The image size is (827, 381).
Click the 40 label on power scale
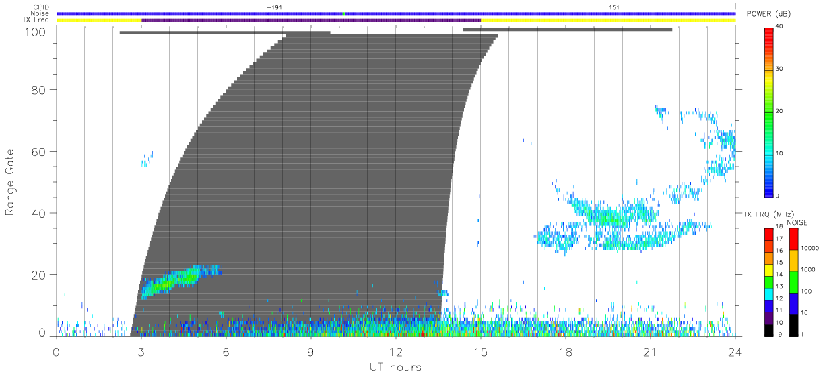pos(780,26)
